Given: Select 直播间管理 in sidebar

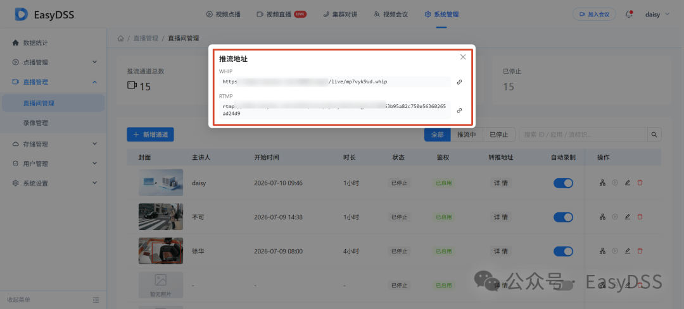Looking at the screenshot, I should 53,103.
